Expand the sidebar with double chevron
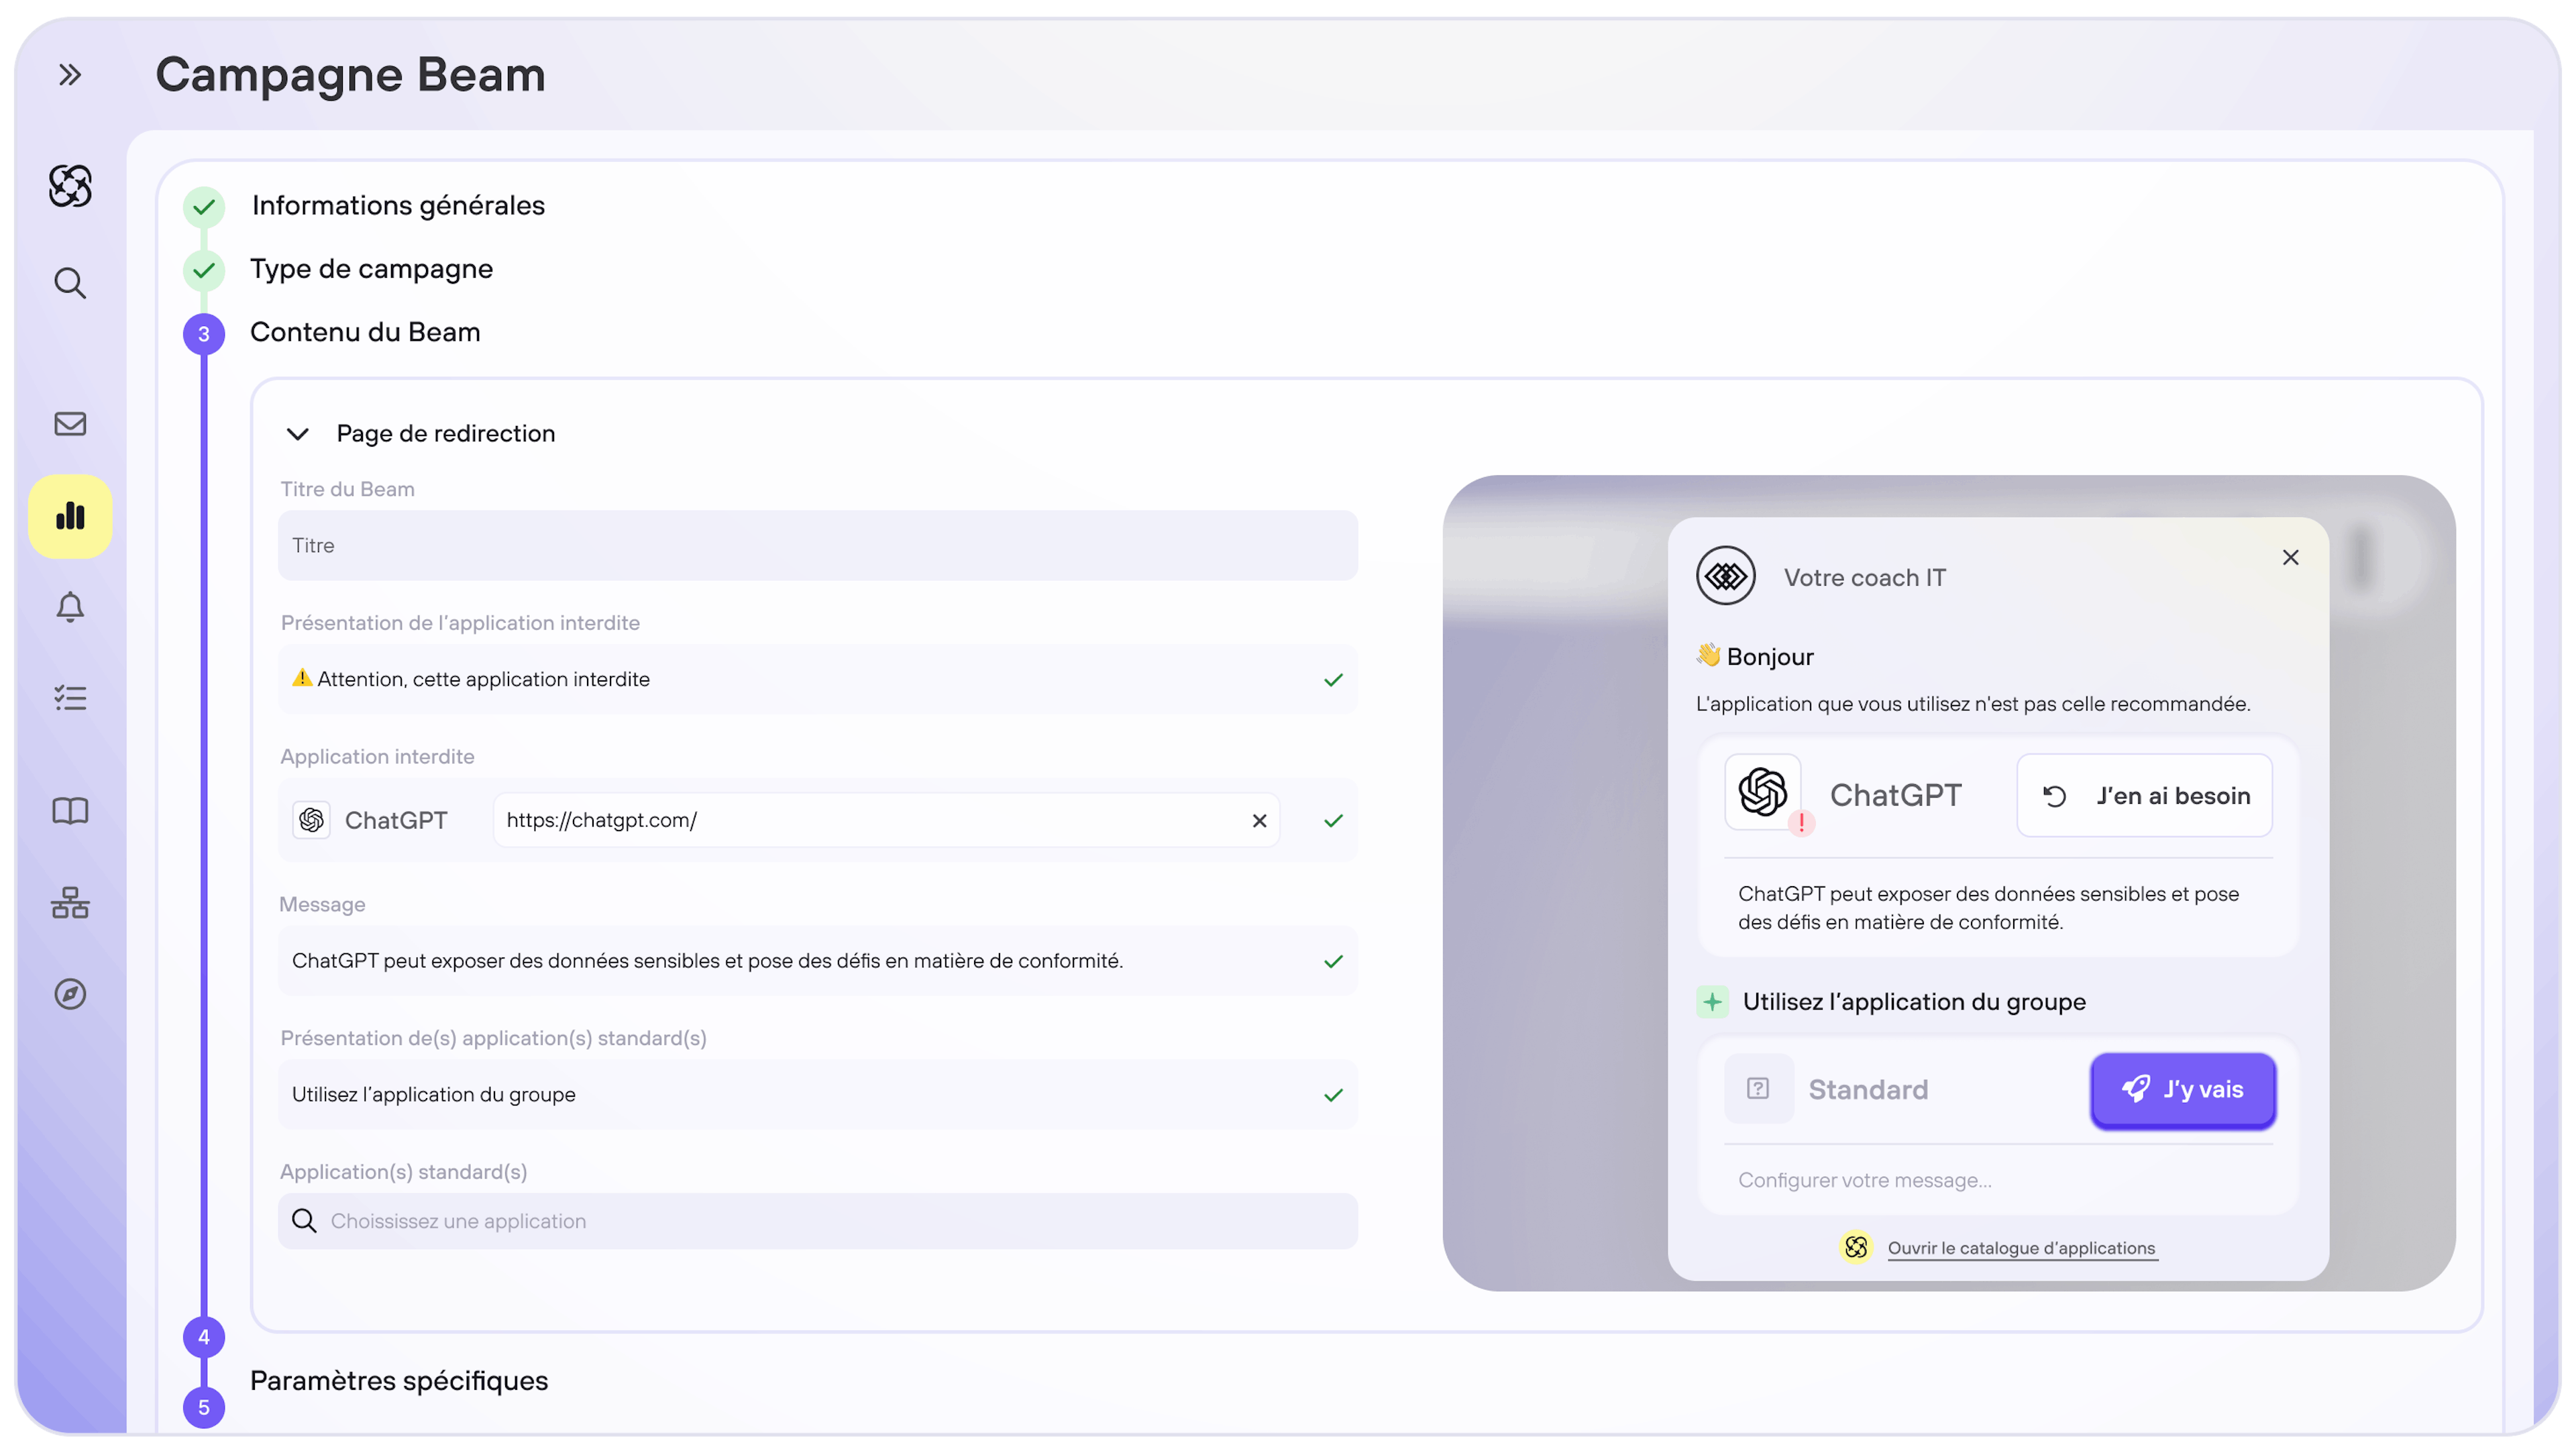Screen dimensions: 2576x1449 [69, 75]
